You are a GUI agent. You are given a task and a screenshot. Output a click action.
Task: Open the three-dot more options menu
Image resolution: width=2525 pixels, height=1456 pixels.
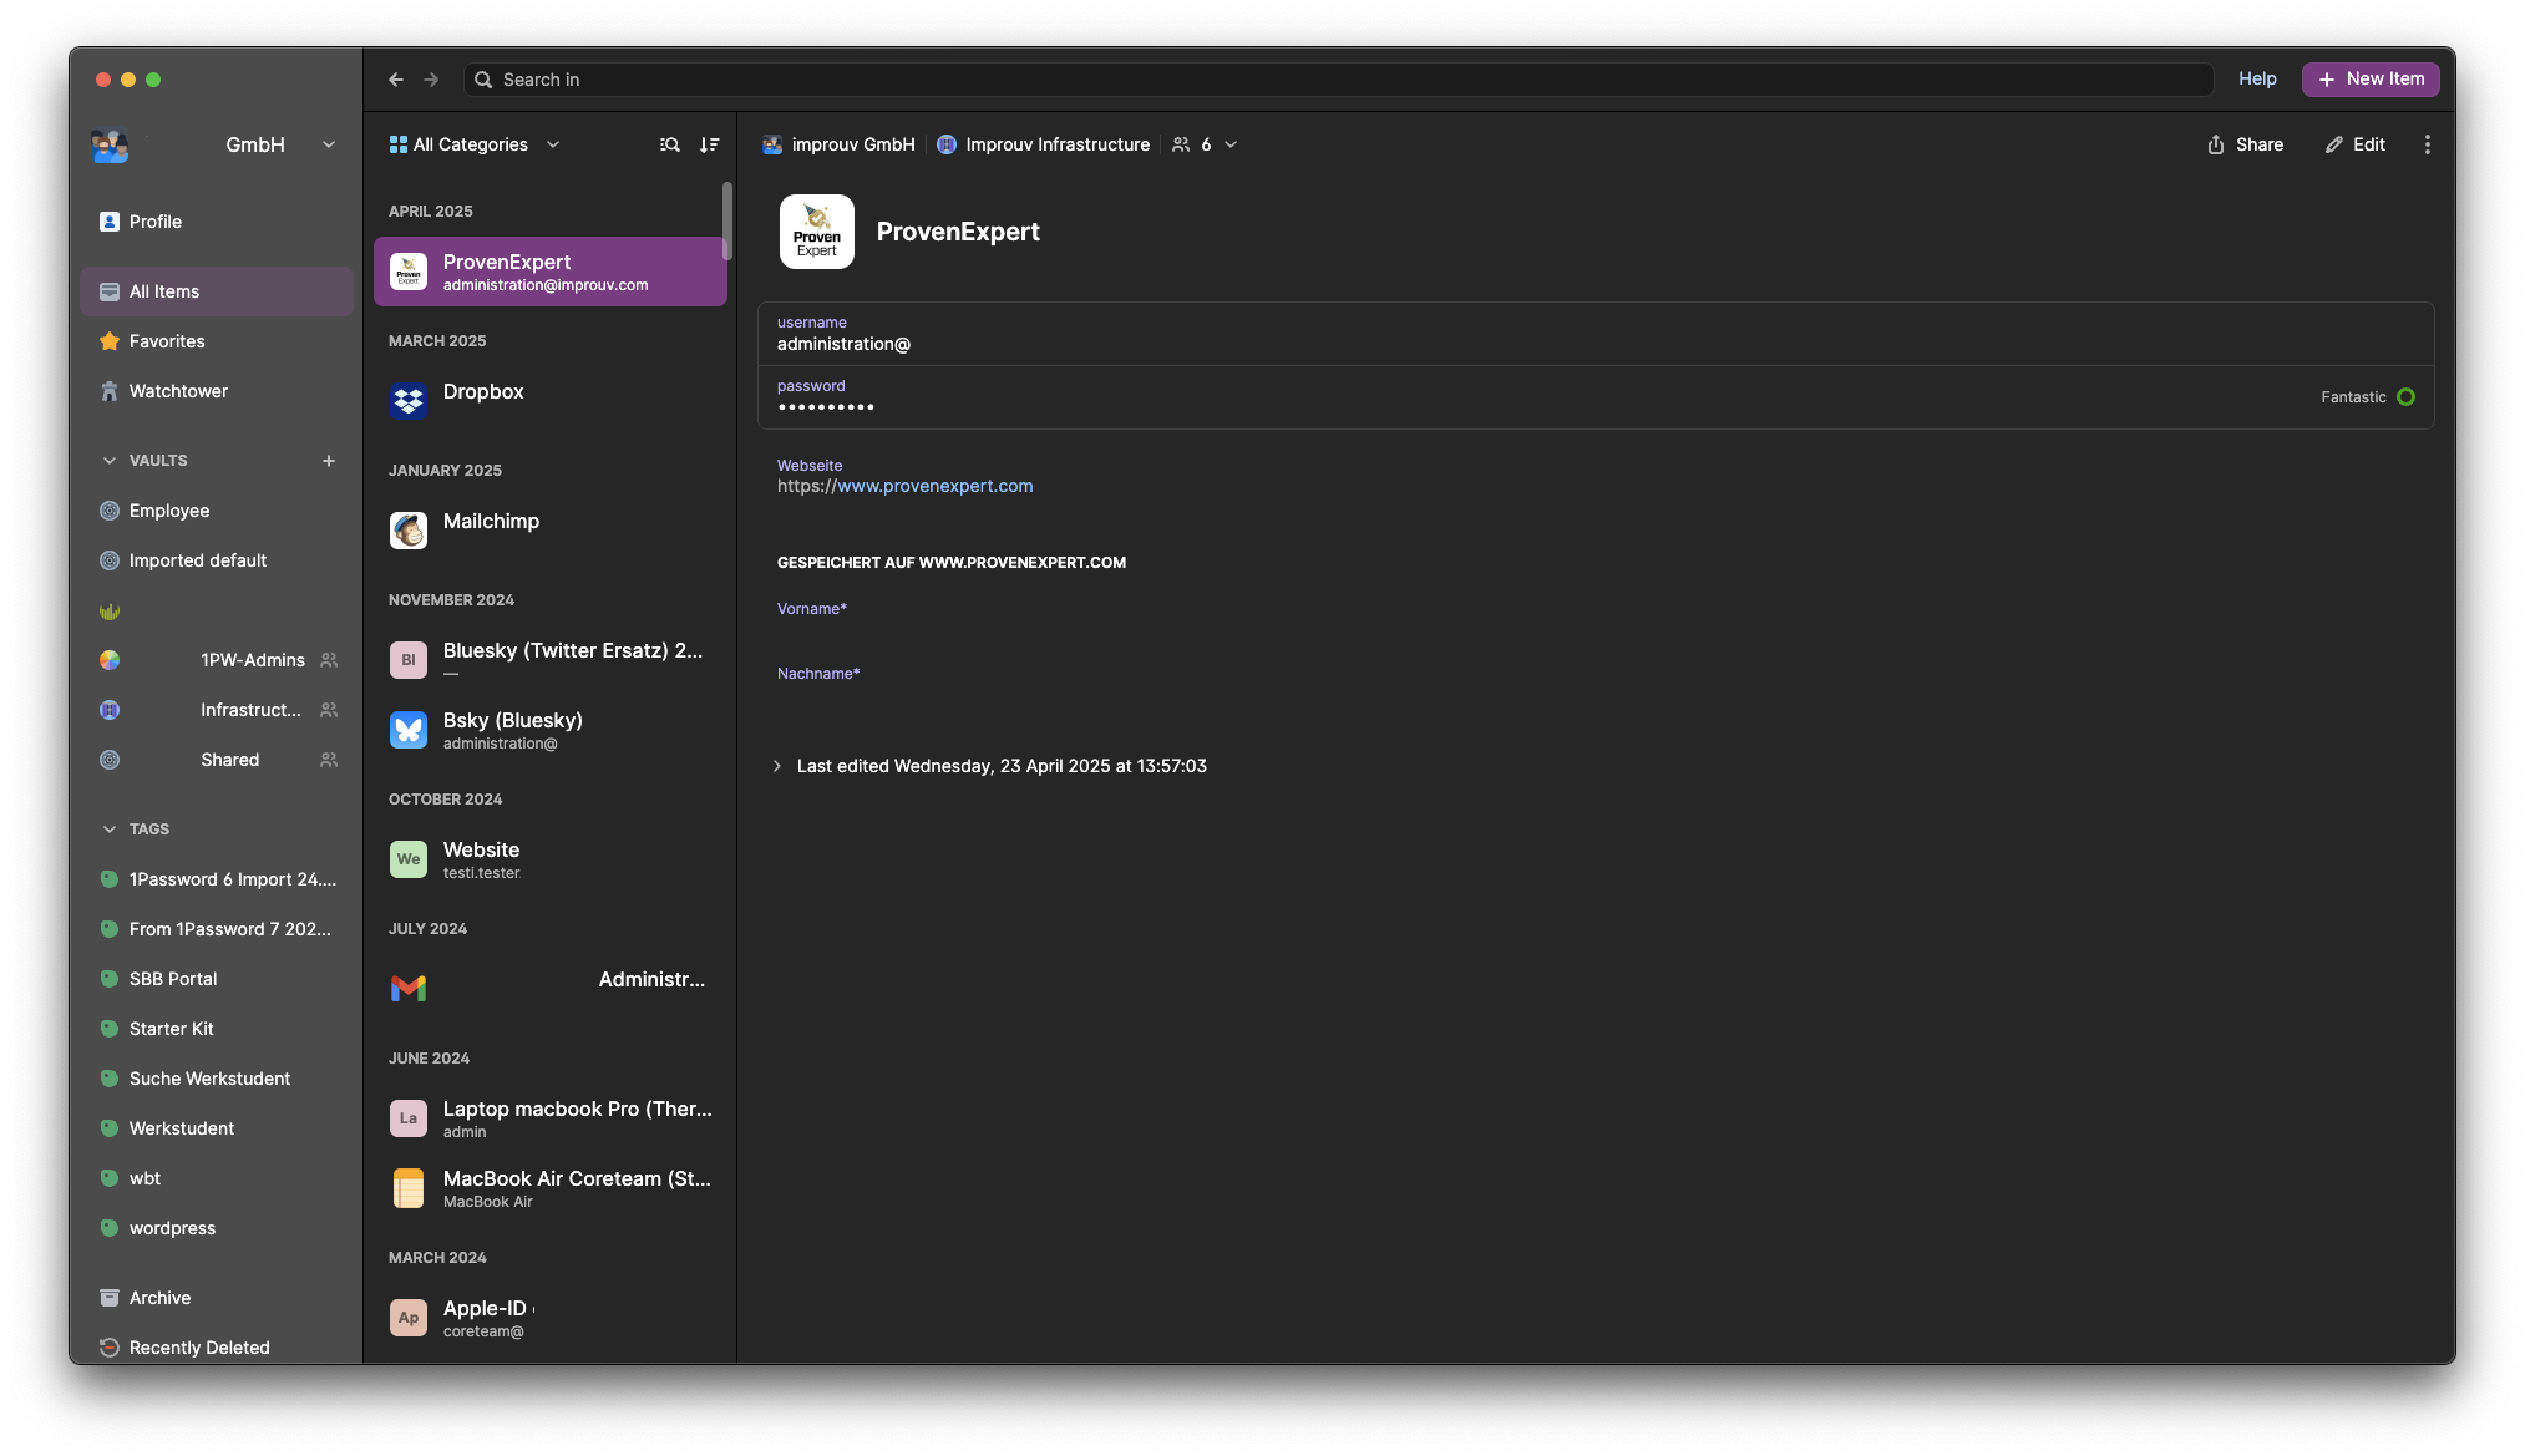[x=2427, y=145]
